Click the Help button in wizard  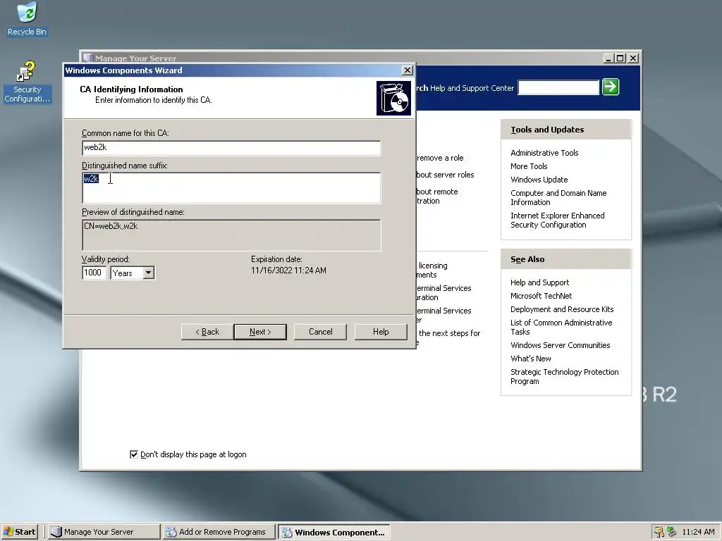[381, 332]
